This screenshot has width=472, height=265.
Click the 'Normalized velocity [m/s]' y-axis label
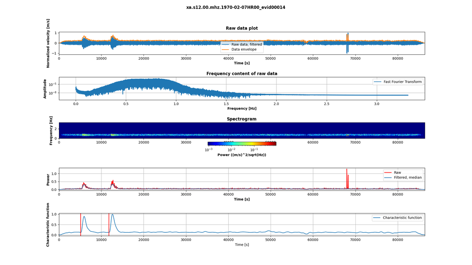pos(48,43)
